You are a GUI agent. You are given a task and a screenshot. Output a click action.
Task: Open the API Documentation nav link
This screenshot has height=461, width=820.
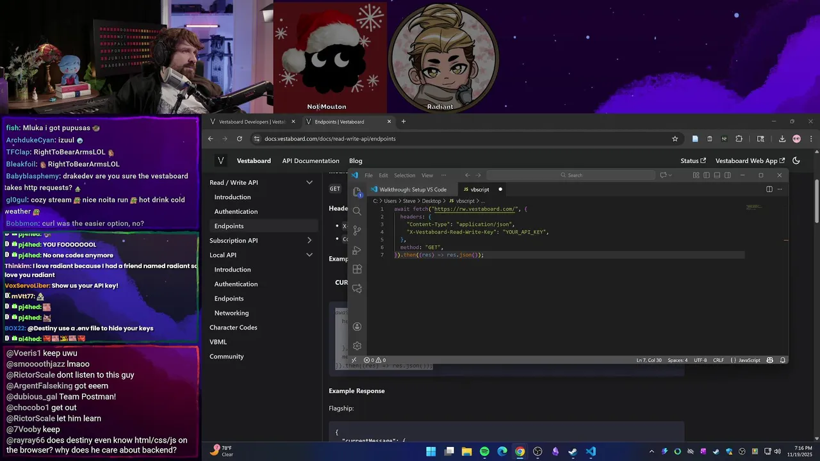point(311,161)
